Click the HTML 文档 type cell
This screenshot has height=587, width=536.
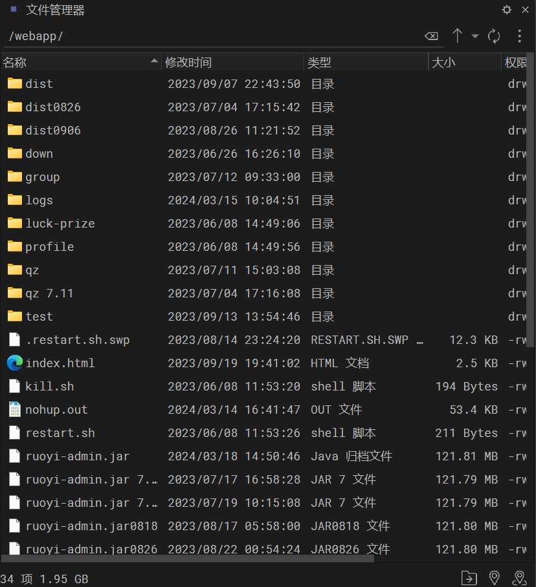coord(340,363)
